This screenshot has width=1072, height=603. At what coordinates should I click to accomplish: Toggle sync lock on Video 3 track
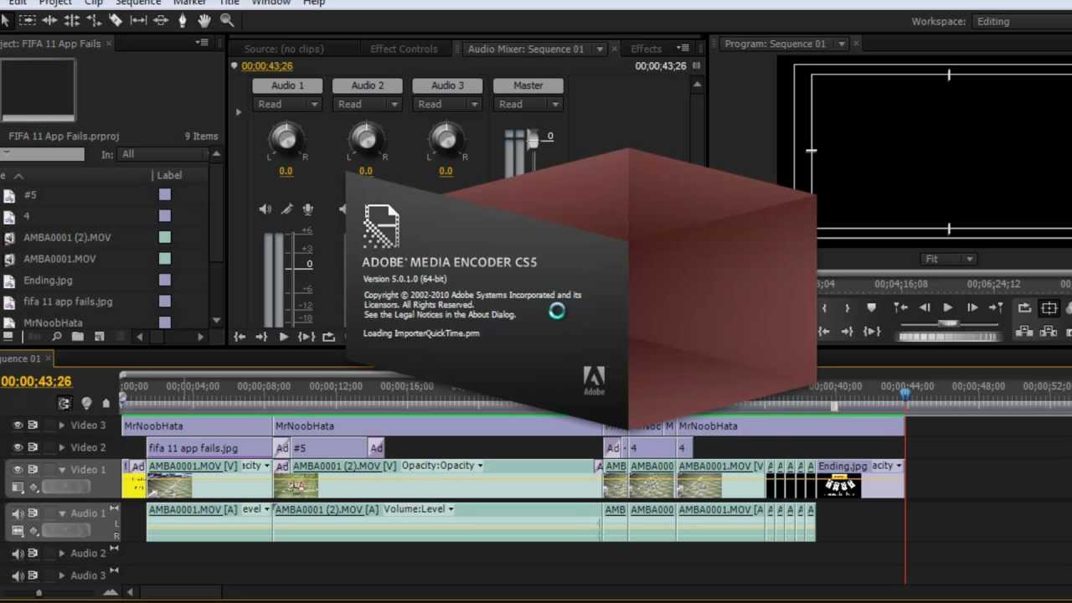(x=33, y=425)
